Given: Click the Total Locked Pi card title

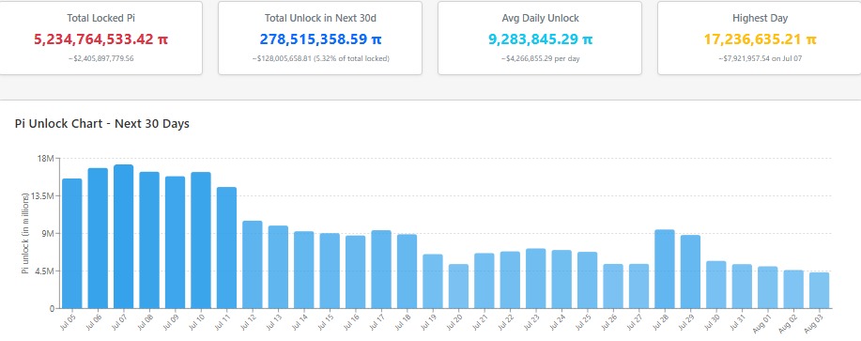Looking at the screenshot, I should (x=101, y=18).
